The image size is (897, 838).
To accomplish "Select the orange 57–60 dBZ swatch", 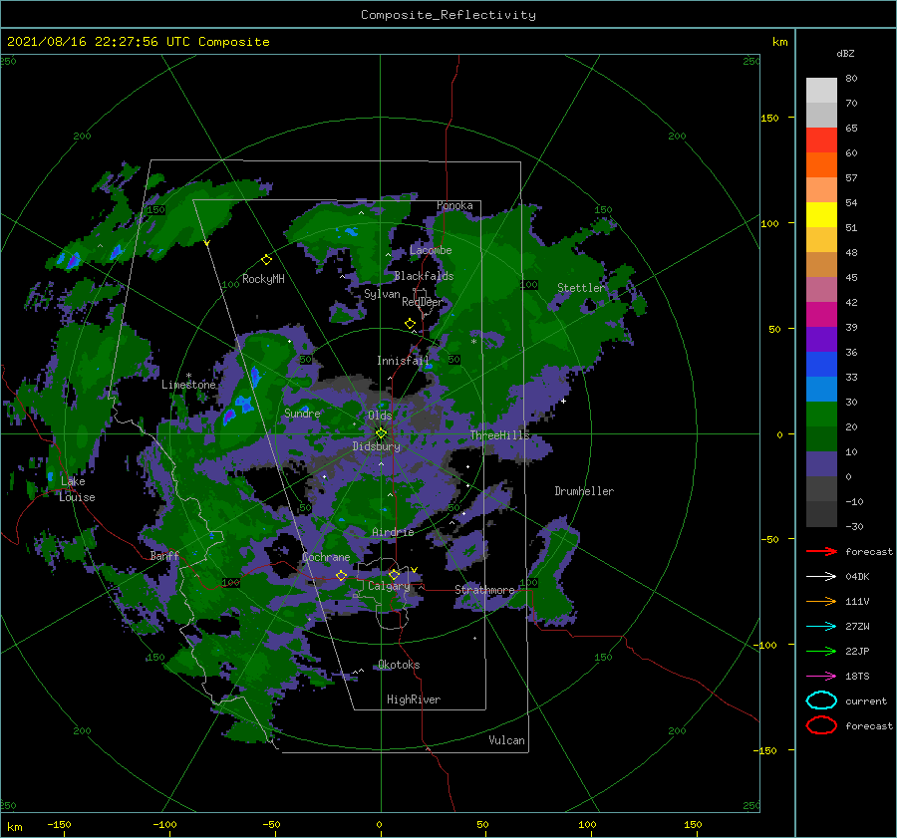I will click(821, 165).
